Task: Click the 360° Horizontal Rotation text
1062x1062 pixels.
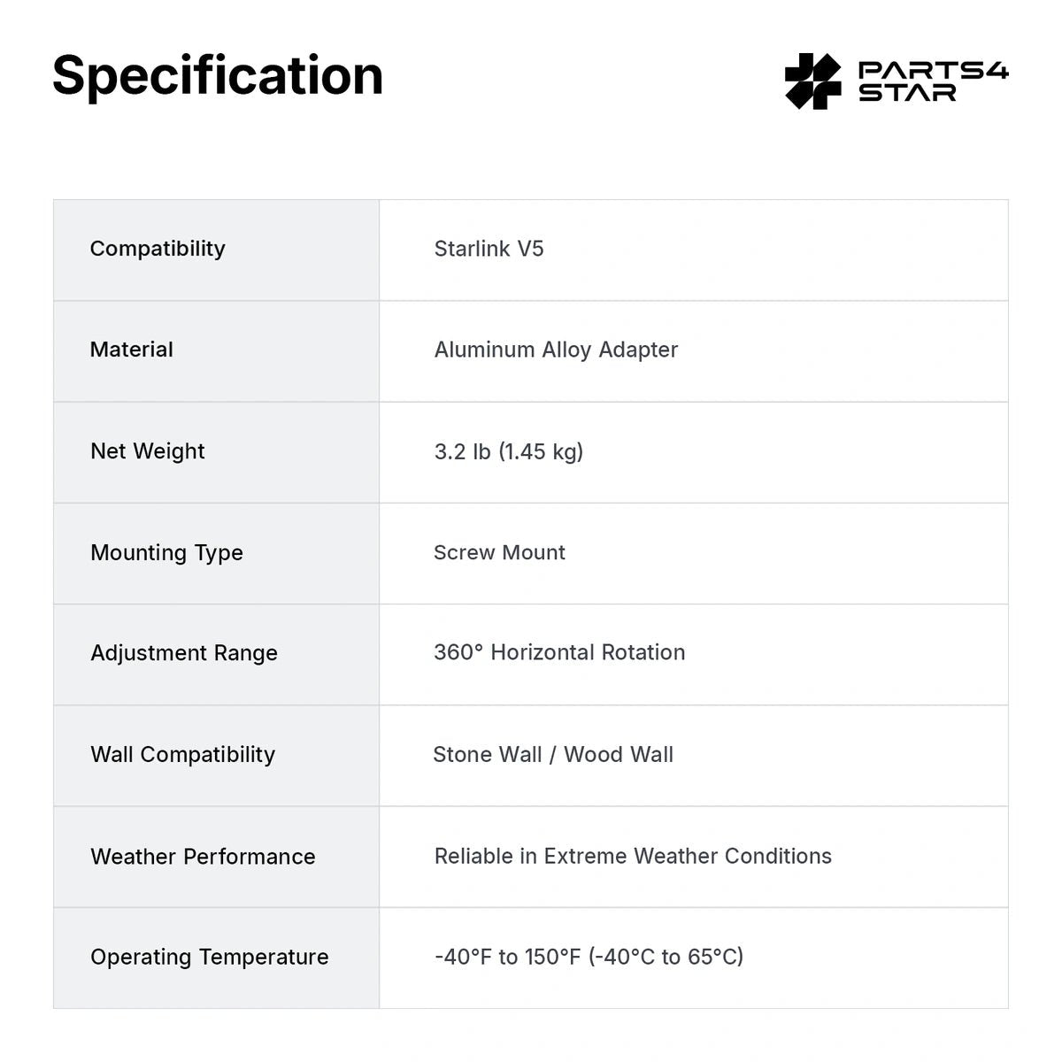Action: click(x=559, y=652)
